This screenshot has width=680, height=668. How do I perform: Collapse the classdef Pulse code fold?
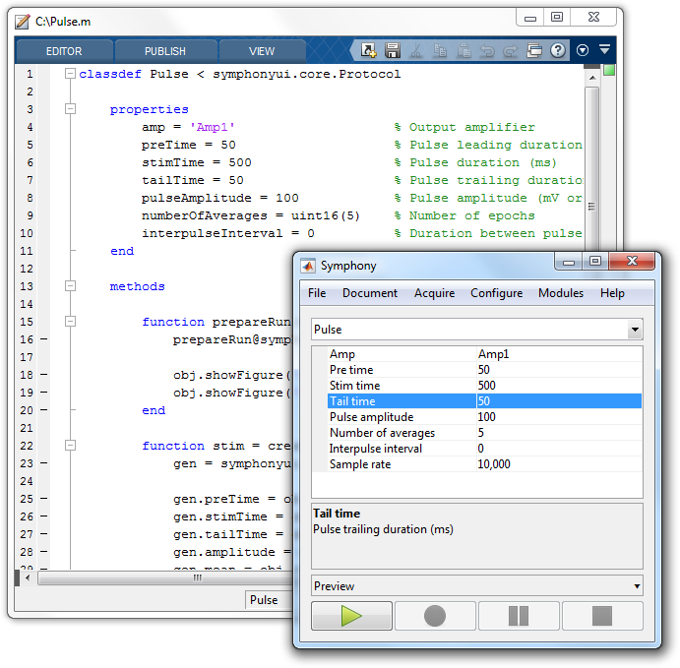[x=69, y=74]
